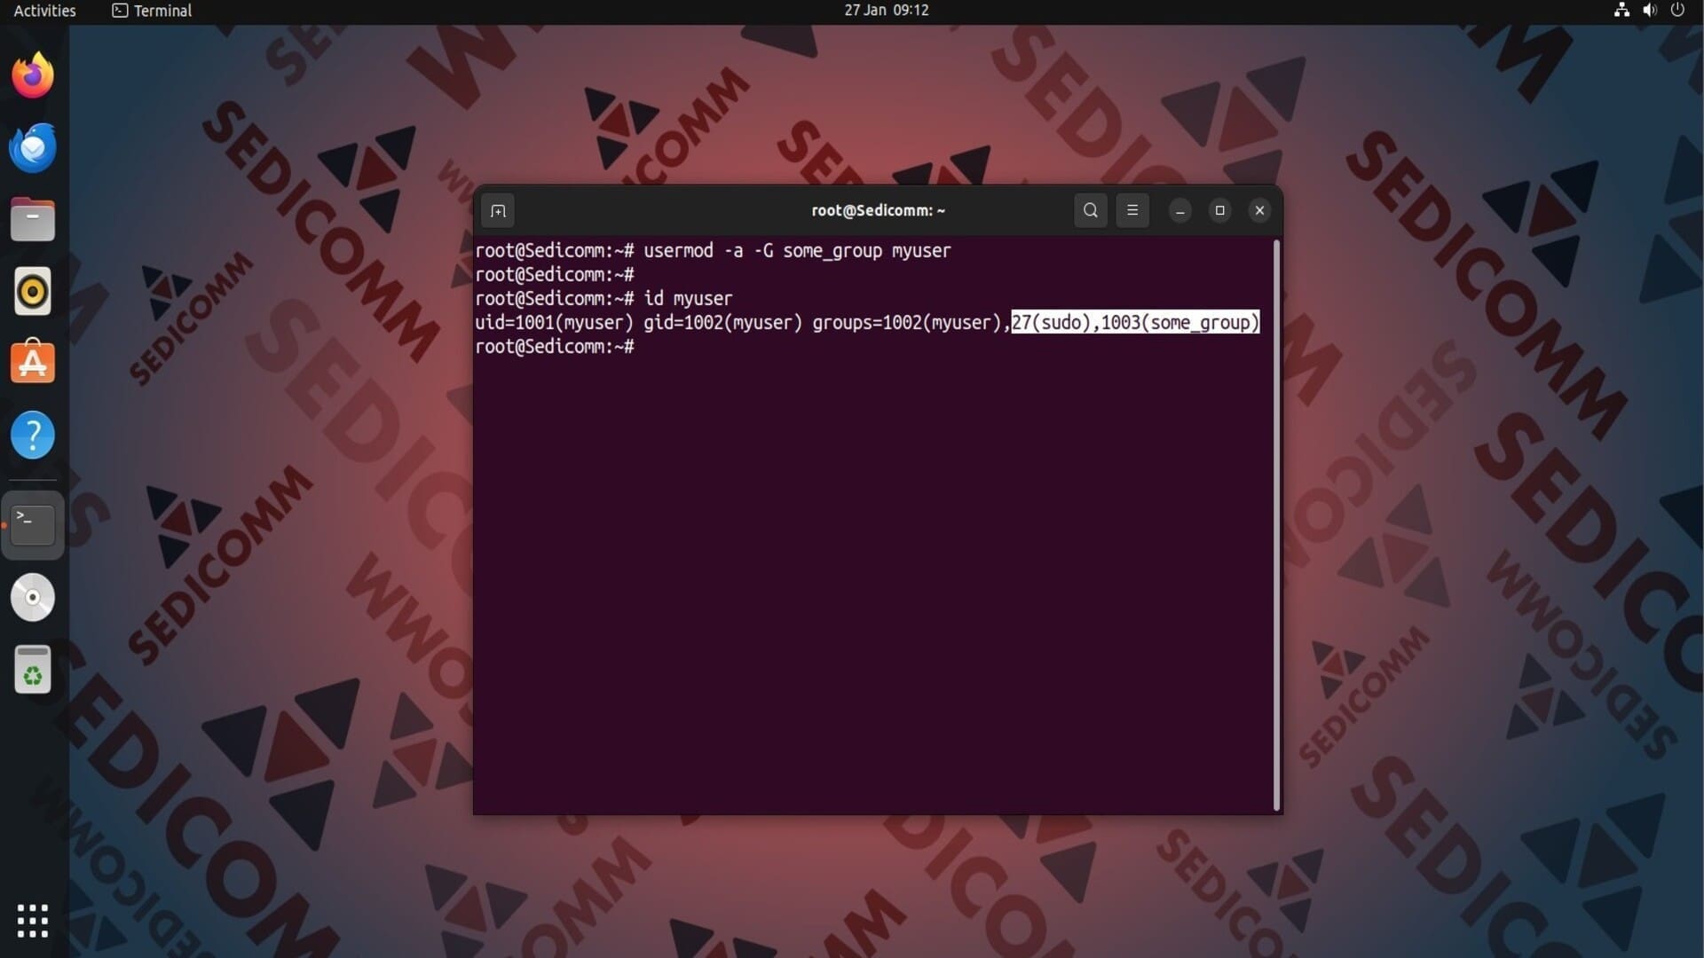Open the Help icon in dock
The width and height of the screenshot is (1704, 958).
pos(33,435)
